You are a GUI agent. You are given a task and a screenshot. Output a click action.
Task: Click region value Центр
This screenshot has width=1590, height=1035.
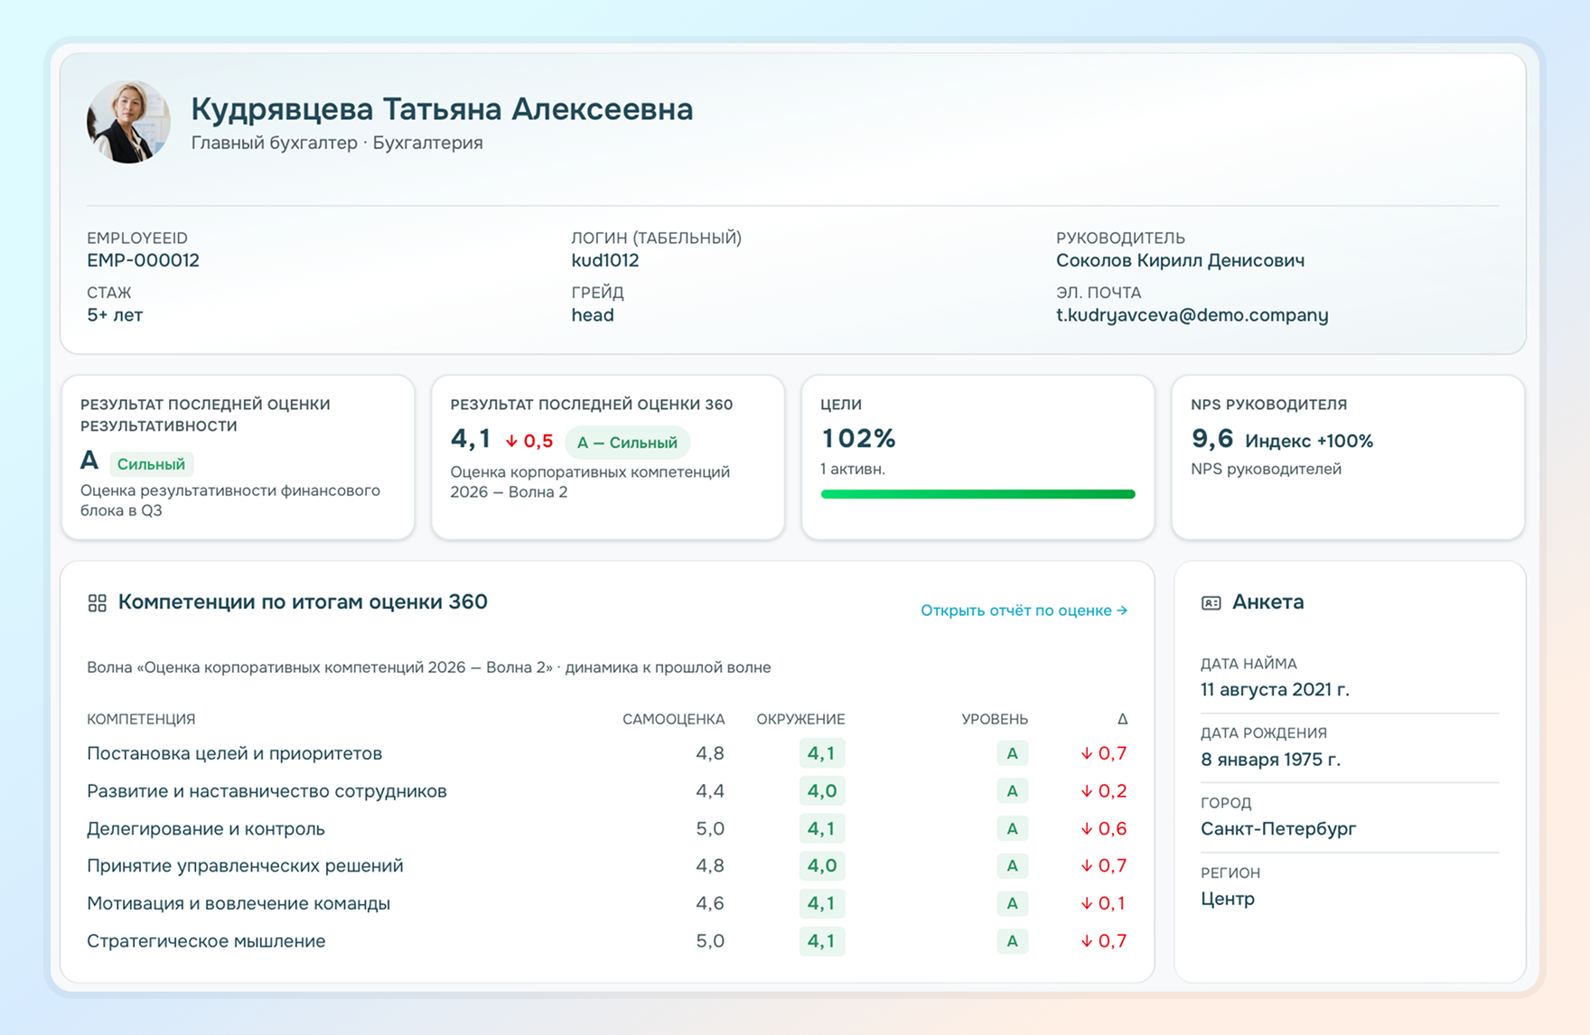pos(1228,899)
